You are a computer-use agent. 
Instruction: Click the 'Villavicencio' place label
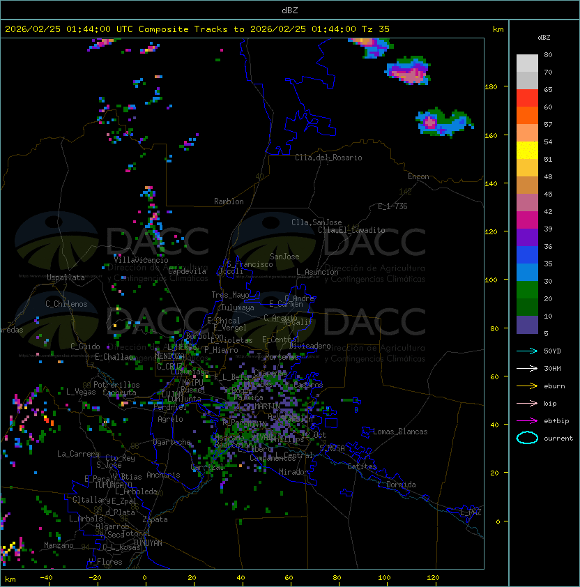point(141,260)
